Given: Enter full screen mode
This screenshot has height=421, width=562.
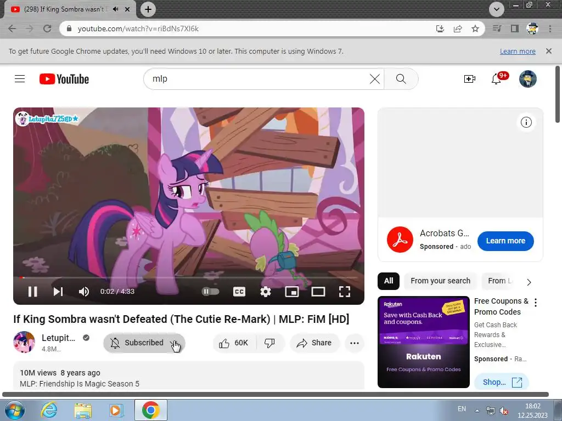Looking at the screenshot, I should [x=345, y=292].
